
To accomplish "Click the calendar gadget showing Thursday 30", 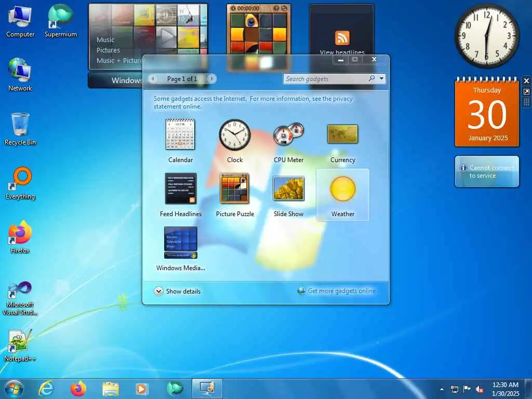I will (x=487, y=112).
